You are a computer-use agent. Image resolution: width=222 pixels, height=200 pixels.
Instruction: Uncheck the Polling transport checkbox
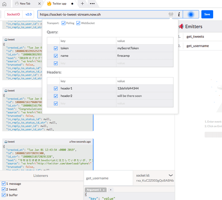(x=63, y=23)
